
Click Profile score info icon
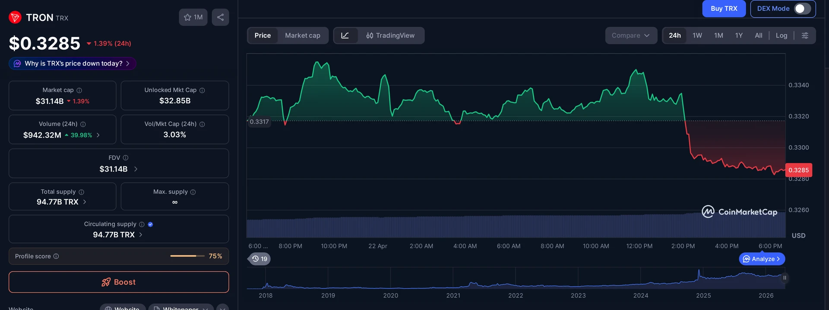click(x=56, y=256)
